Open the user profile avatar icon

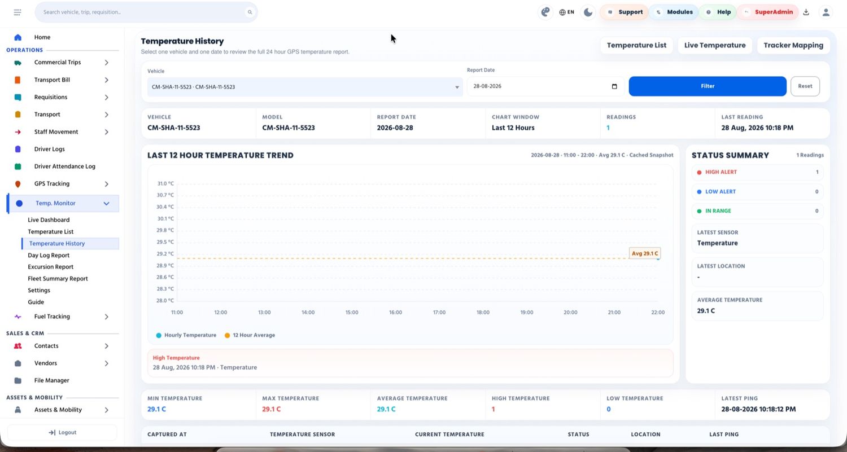[x=826, y=12]
